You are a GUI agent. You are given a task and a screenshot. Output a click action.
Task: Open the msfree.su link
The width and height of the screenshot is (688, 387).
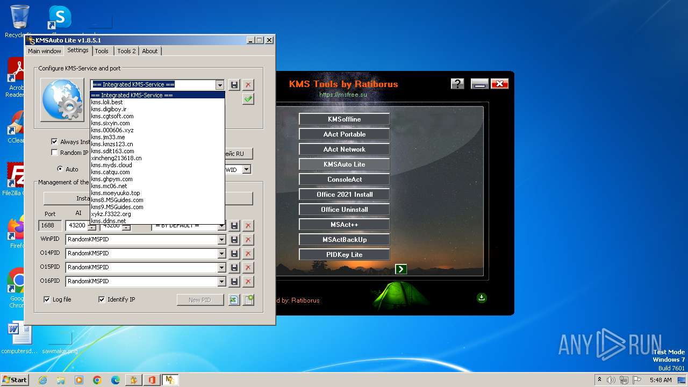343,95
